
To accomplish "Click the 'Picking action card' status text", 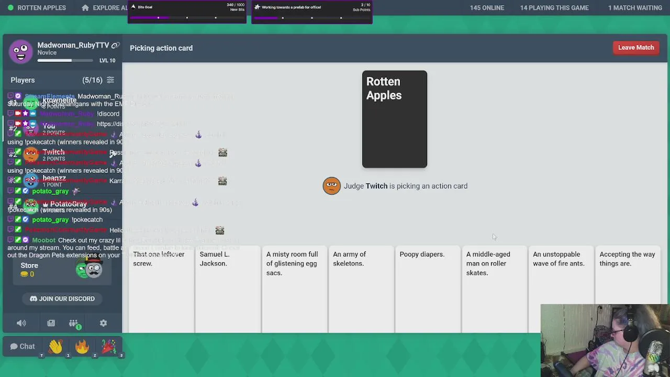I will coord(161,48).
